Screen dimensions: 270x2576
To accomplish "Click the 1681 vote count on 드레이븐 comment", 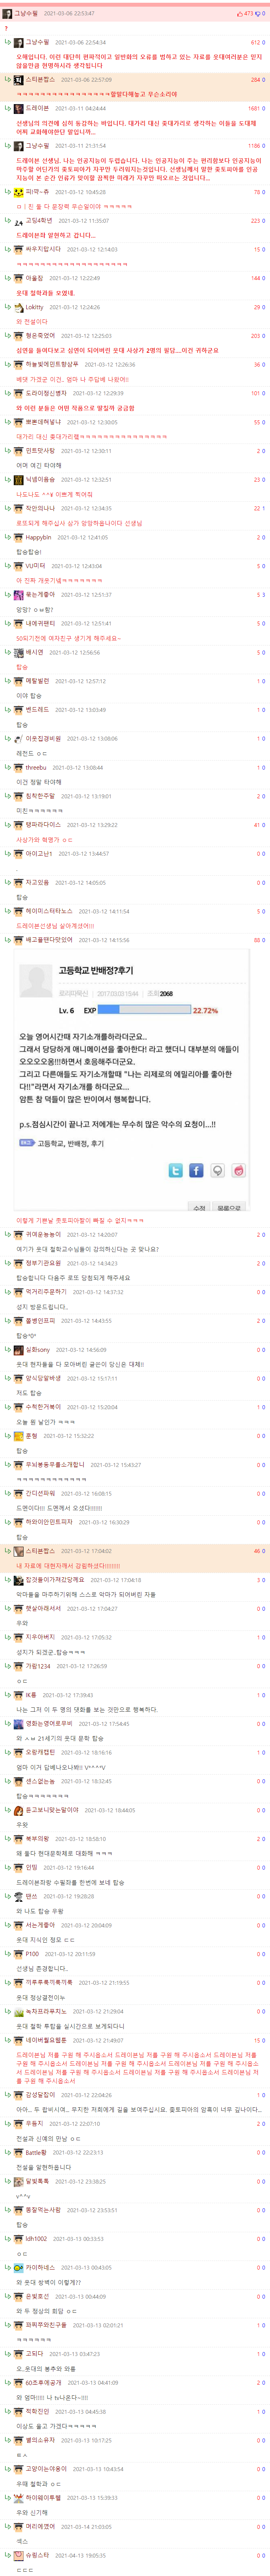I will [253, 108].
